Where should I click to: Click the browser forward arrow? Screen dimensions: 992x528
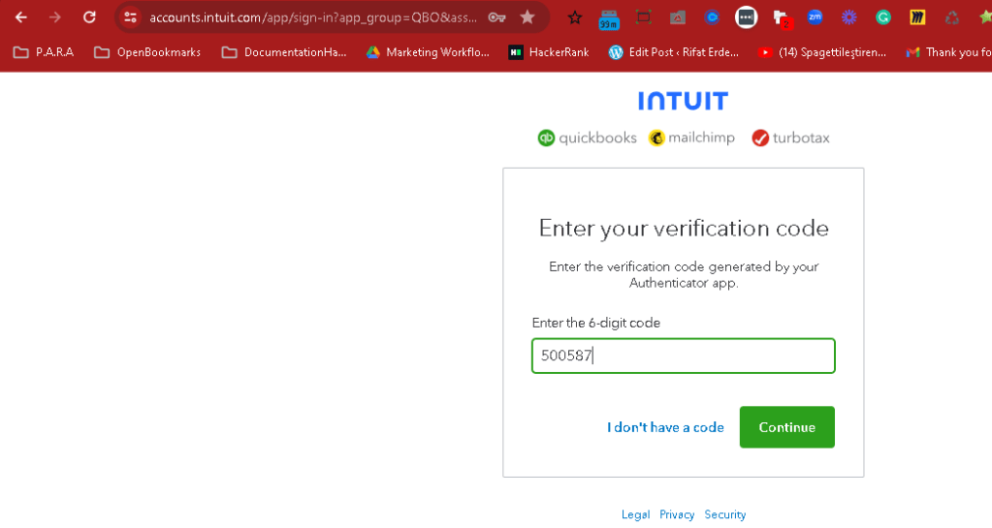55,17
